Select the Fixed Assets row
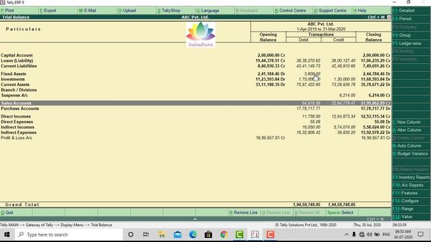The image size is (431, 242). pos(195,74)
